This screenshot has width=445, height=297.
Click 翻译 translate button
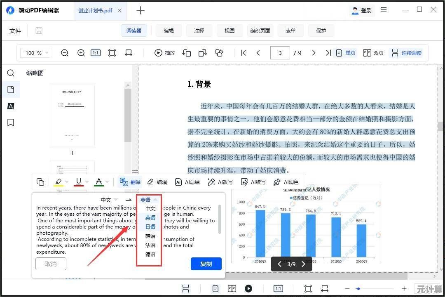[x=130, y=182]
